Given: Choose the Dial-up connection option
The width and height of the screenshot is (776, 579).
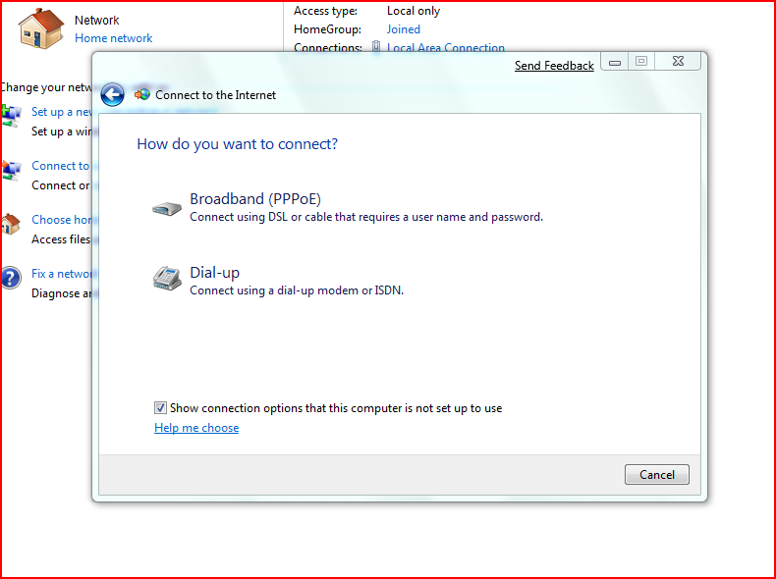Looking at the screenshot, I should [x=214, y=273].
